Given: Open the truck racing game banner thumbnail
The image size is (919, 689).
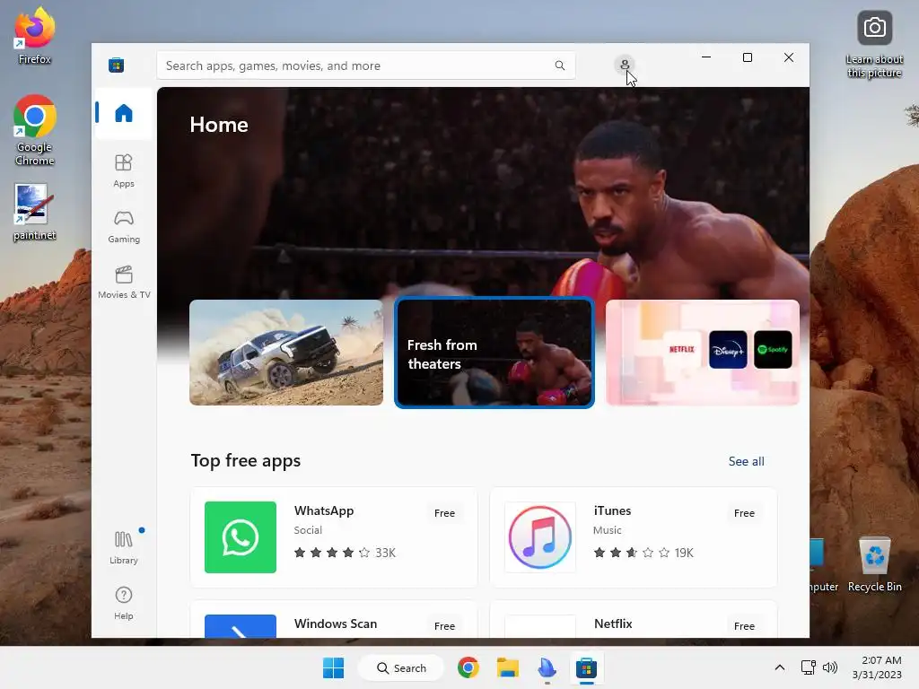Looking at the screenshot, I should tap(286, 353).
